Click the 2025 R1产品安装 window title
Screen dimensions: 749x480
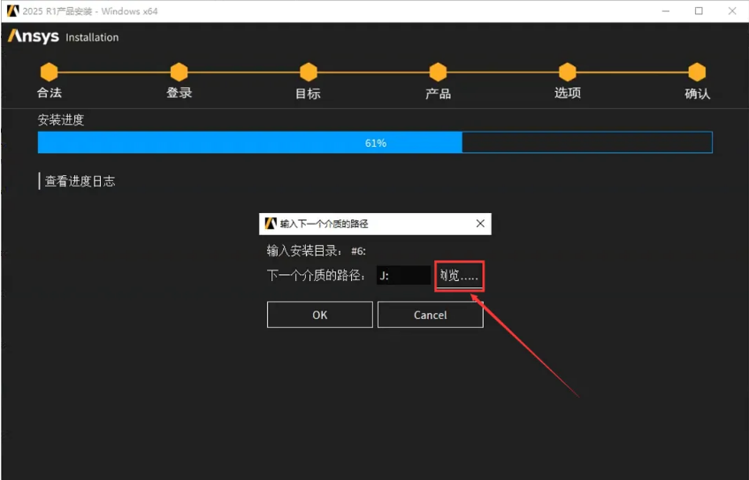pyautogui.click(x=90, y=11)
